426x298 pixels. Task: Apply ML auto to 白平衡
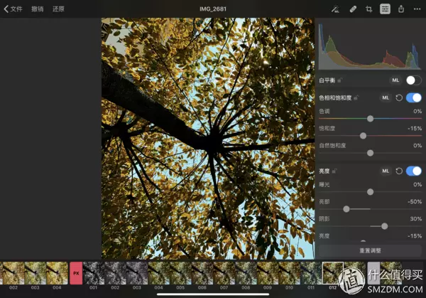tap(395, 80)
